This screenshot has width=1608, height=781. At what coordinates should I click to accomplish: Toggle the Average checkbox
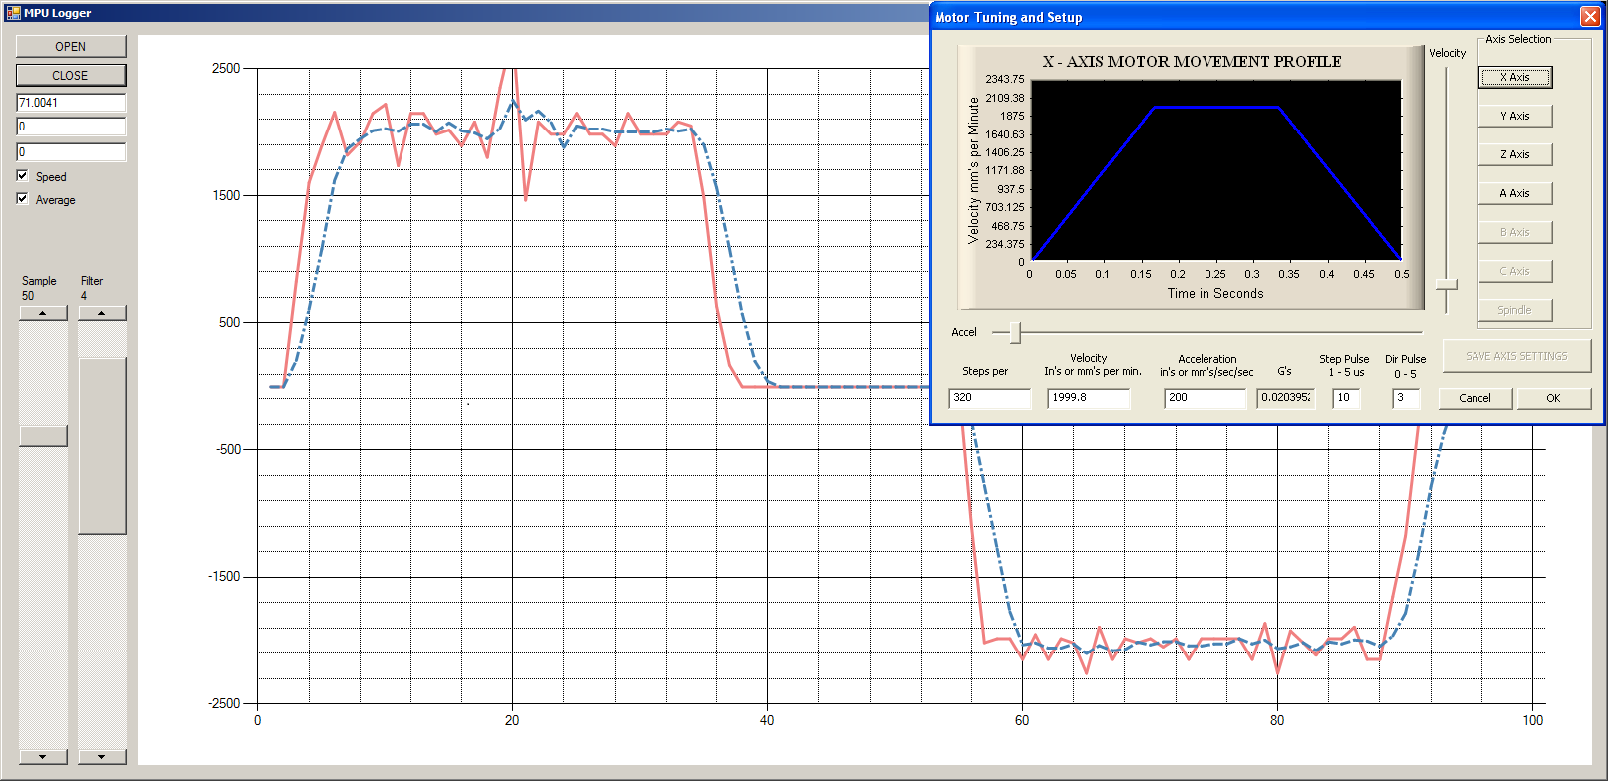[x=23, y=199]
